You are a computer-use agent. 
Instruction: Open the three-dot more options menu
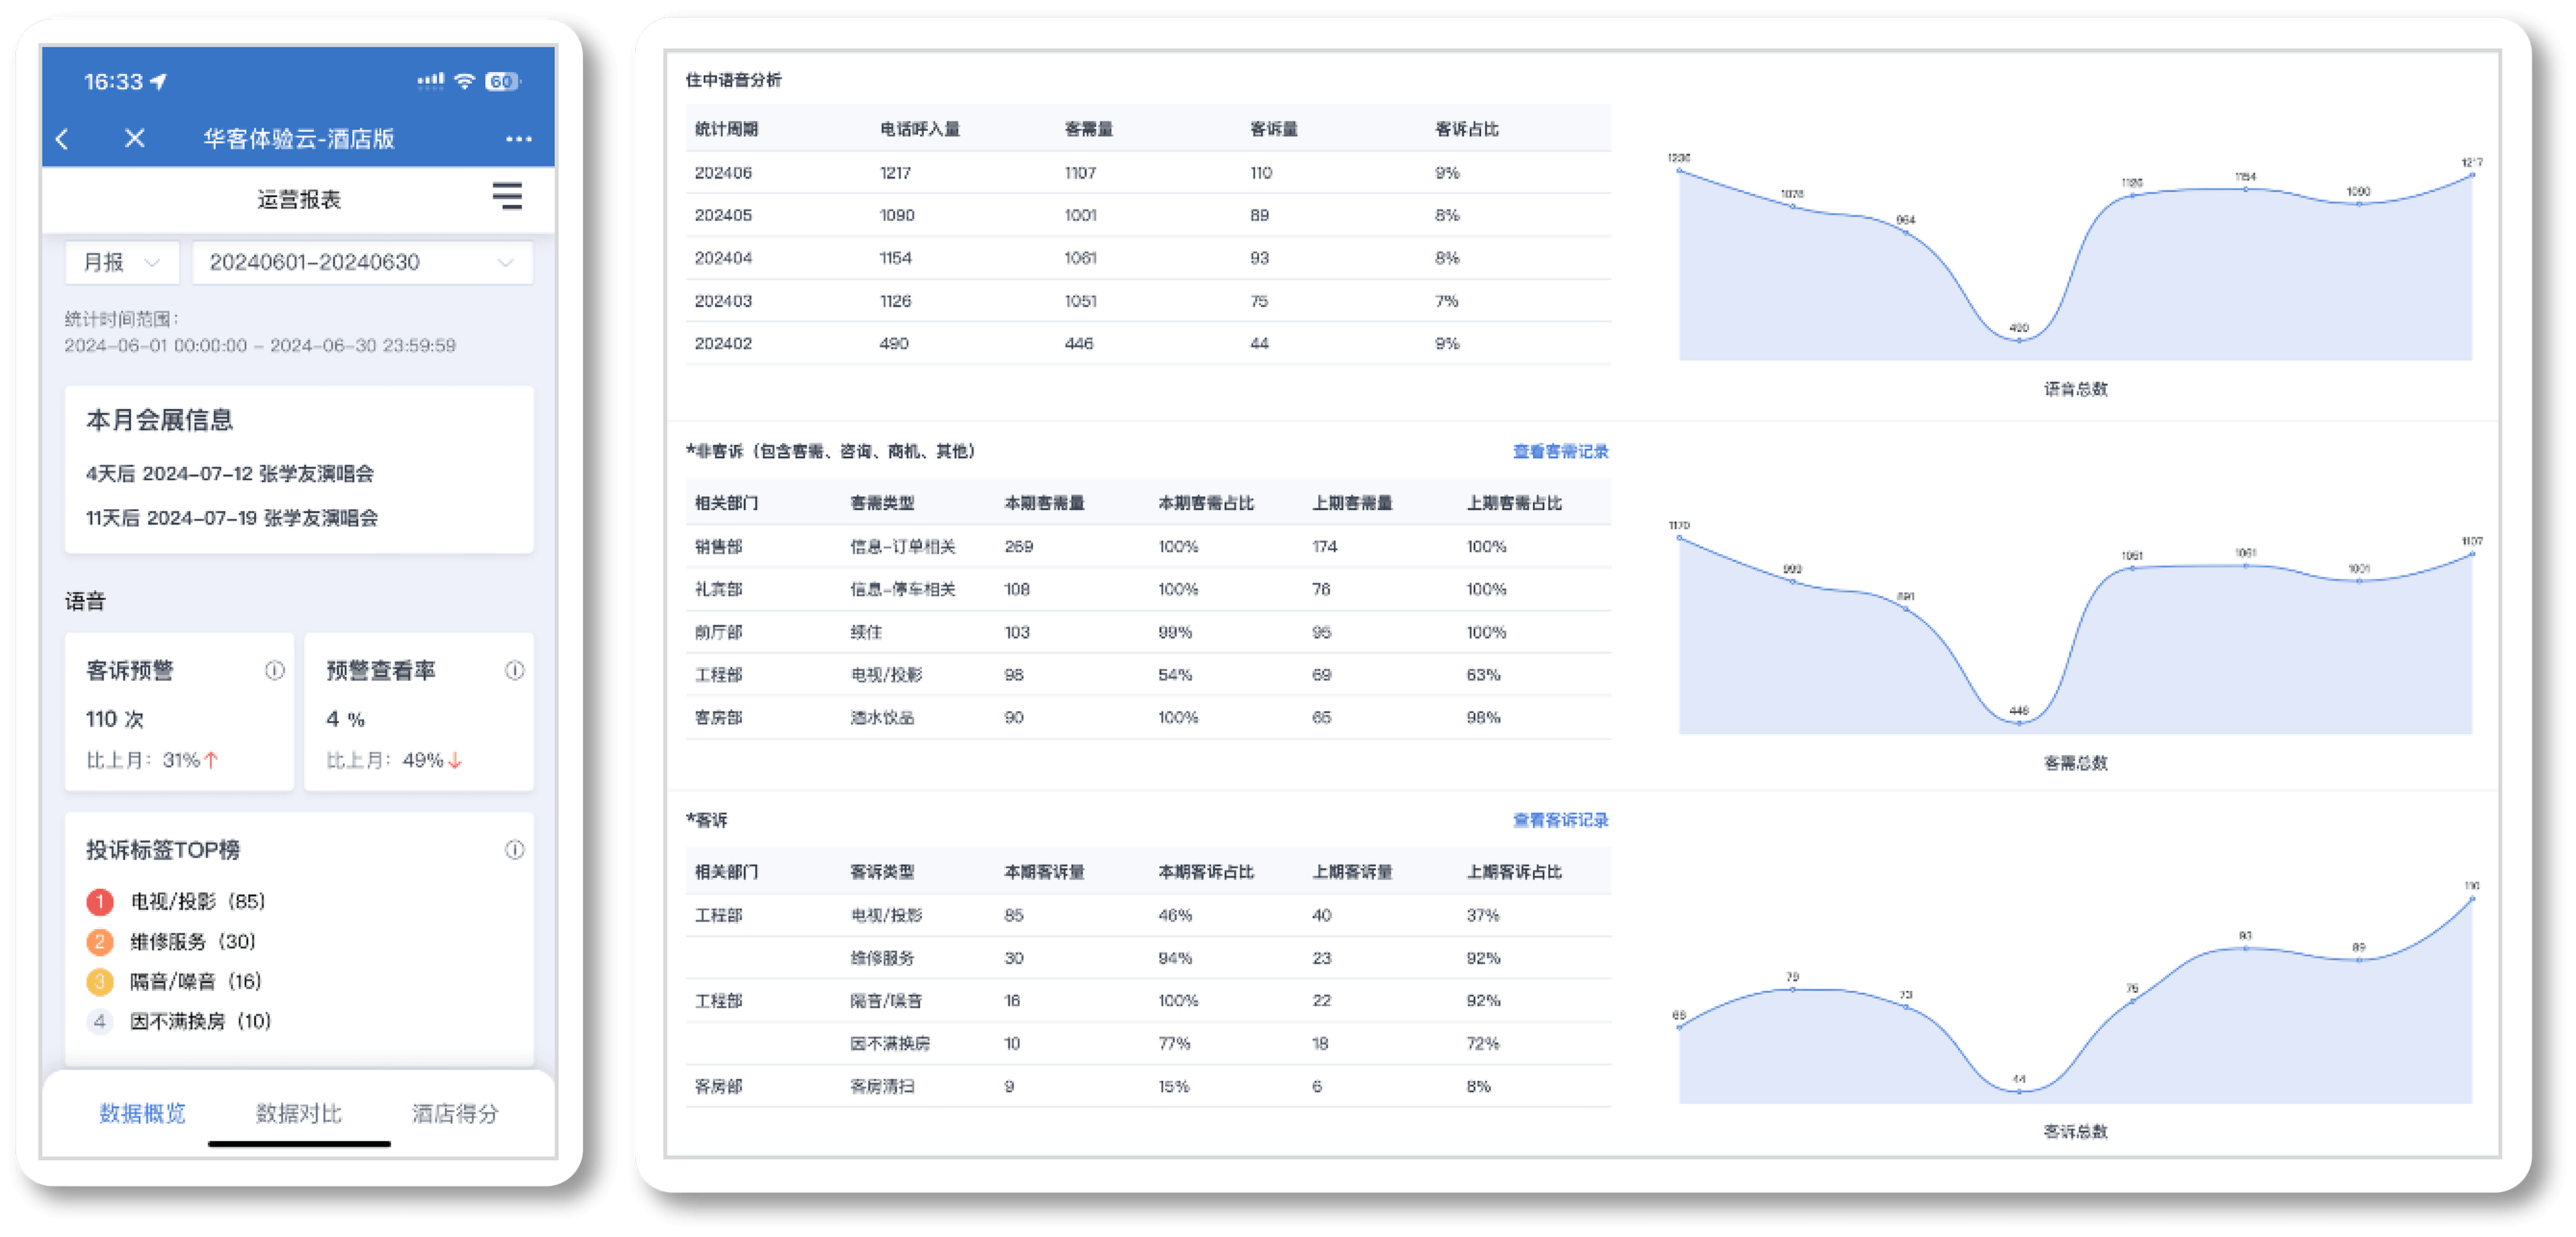pyautogui.click(x=518, y=139)
